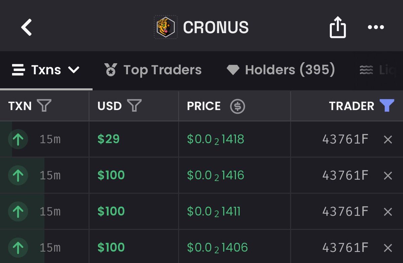Image resolution: width=403 pixels, height=263 pixels.
Task: Remove trader filter on $0.0₂1416 row
Action: 388,175
